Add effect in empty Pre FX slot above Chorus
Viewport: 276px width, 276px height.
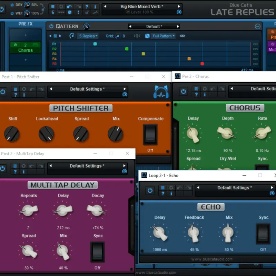point(26,35)
